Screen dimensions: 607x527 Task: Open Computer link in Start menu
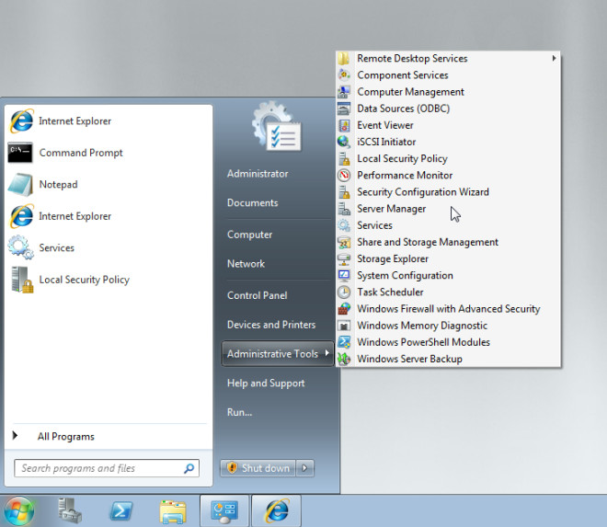249,235
